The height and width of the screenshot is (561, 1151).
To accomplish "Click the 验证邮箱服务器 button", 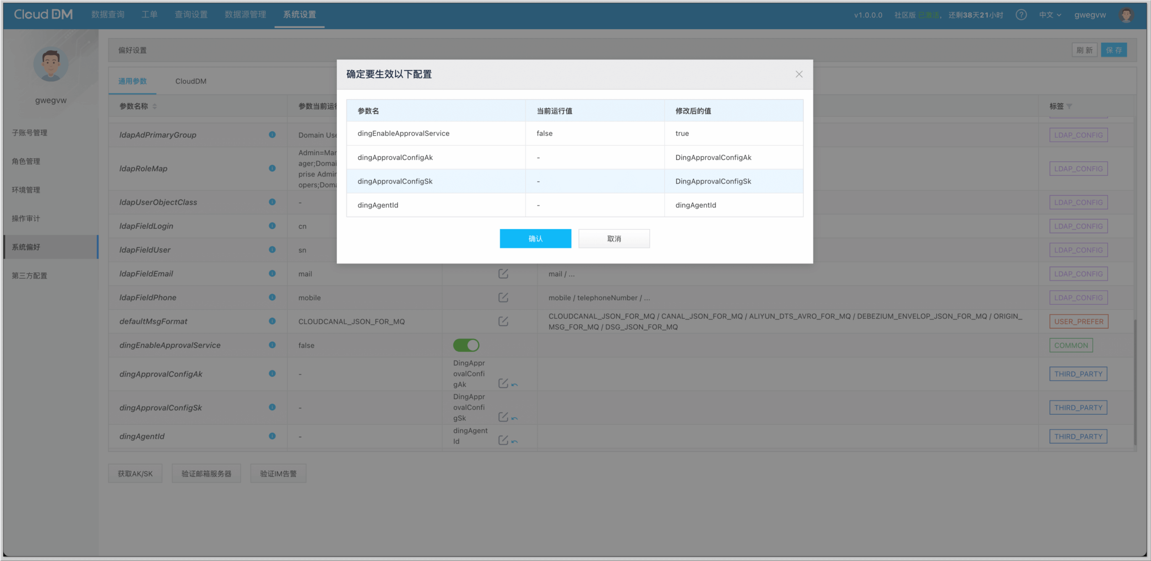I will pos(206,473).
